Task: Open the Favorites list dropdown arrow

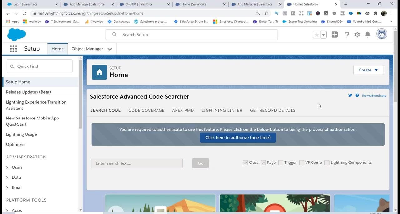Action: point(323,35)
